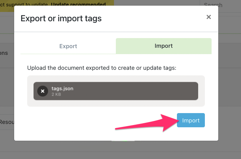Click the 2 KB file size label
Viewport: 241px width, 159px height.
(56, 94)
